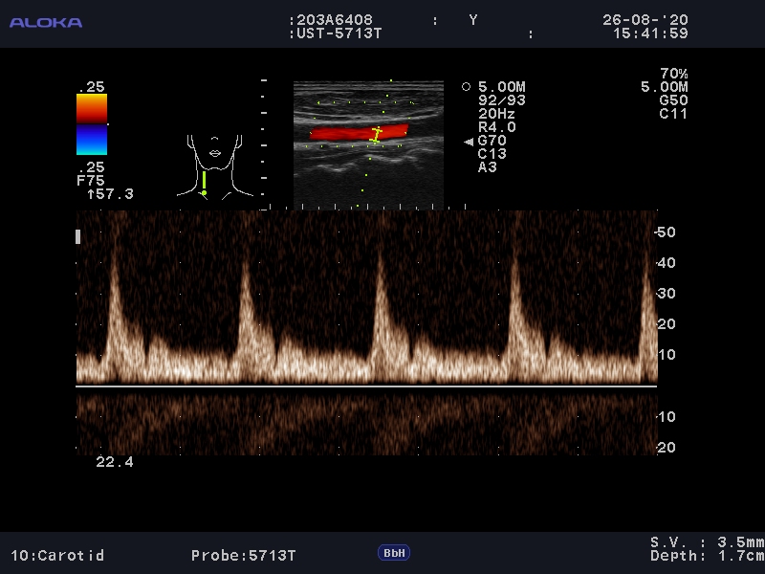Click the 15:41:59 time display

tap(650, 33)
